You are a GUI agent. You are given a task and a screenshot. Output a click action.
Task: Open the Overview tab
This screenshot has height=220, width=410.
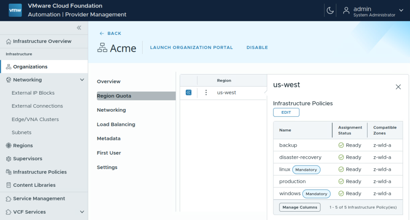109,81
